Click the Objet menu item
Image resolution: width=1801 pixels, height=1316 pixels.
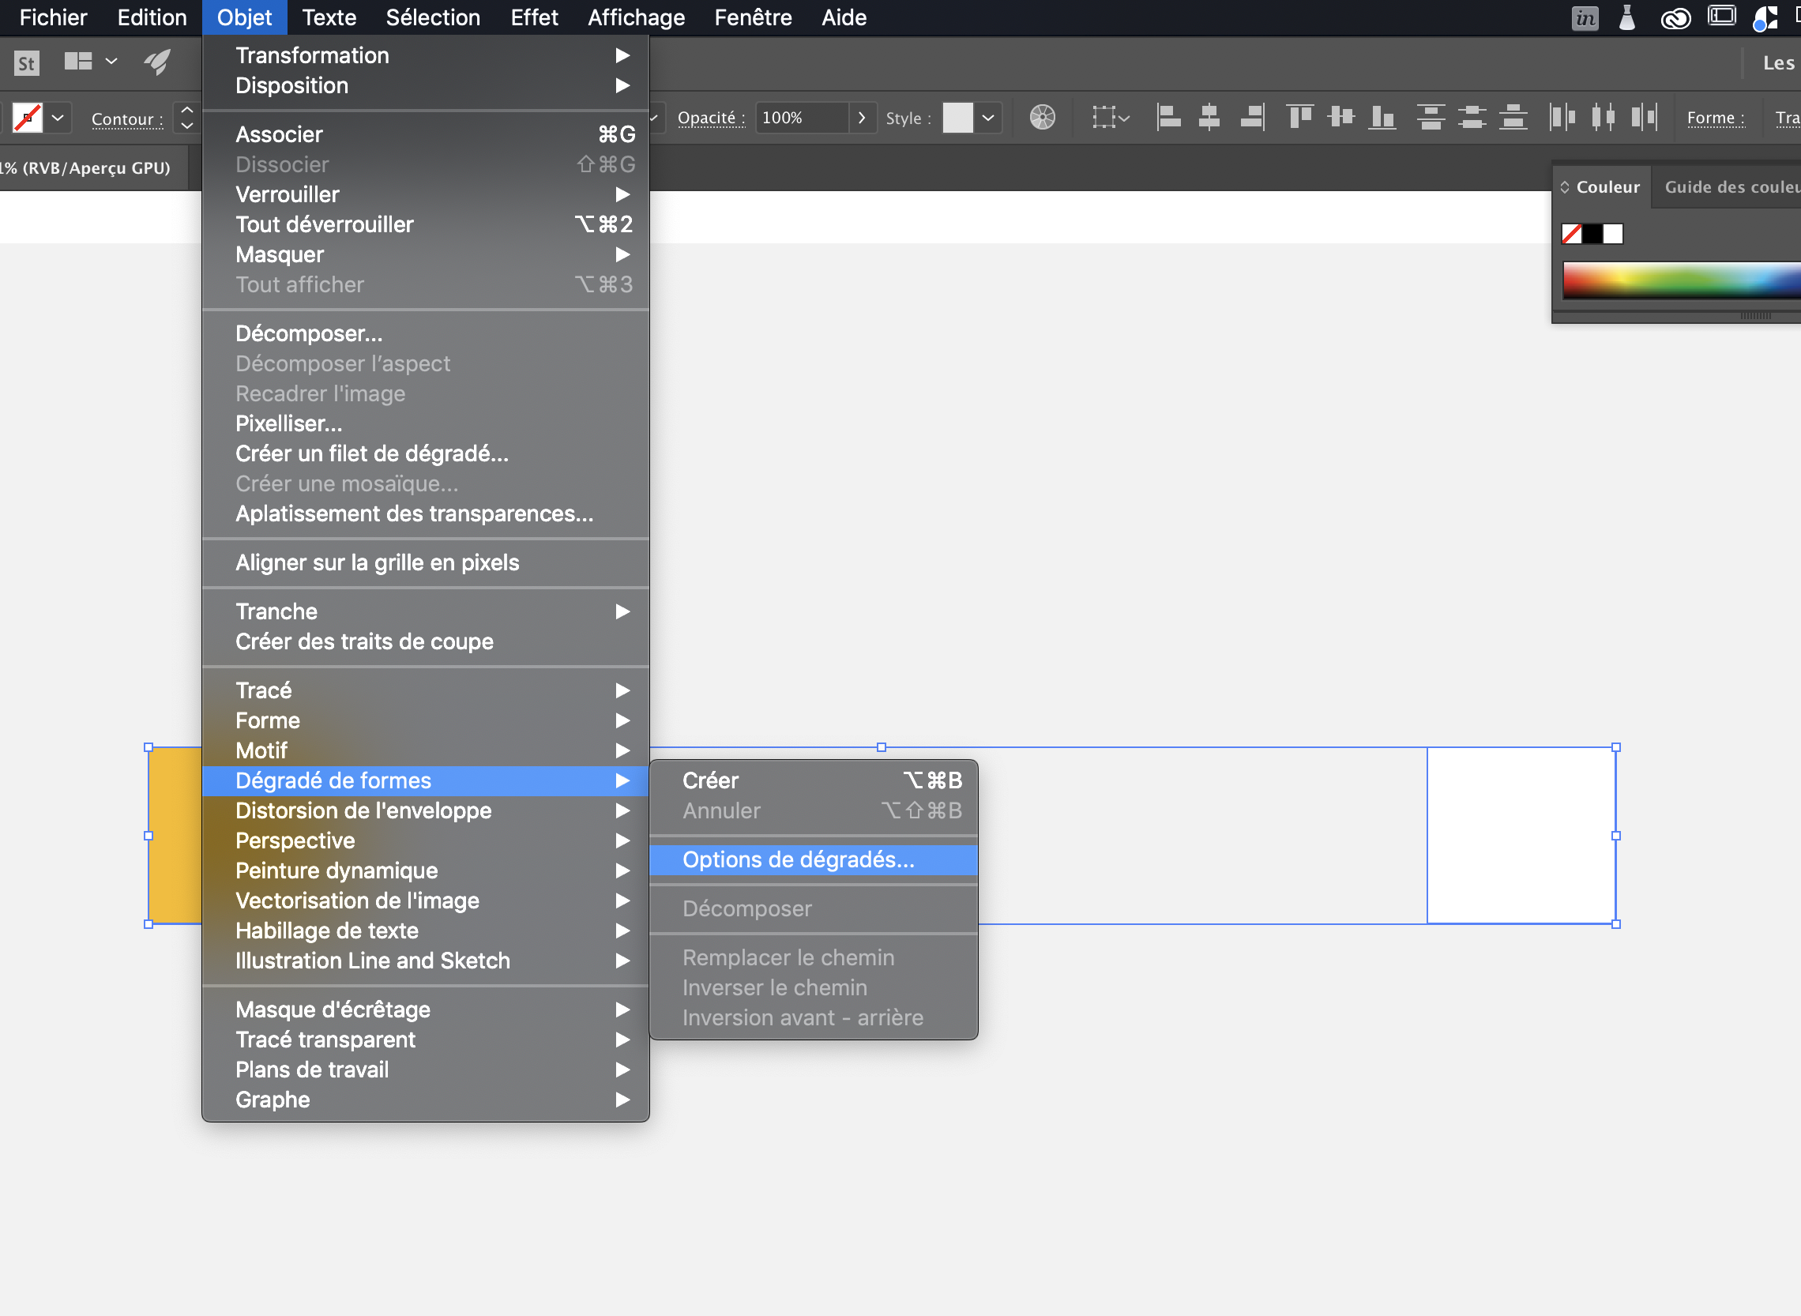243,18
